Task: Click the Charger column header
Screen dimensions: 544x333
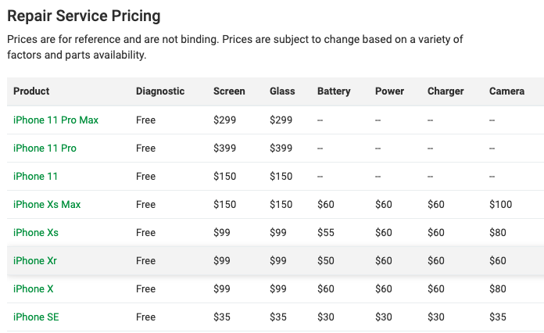Action: pos(446,91)
